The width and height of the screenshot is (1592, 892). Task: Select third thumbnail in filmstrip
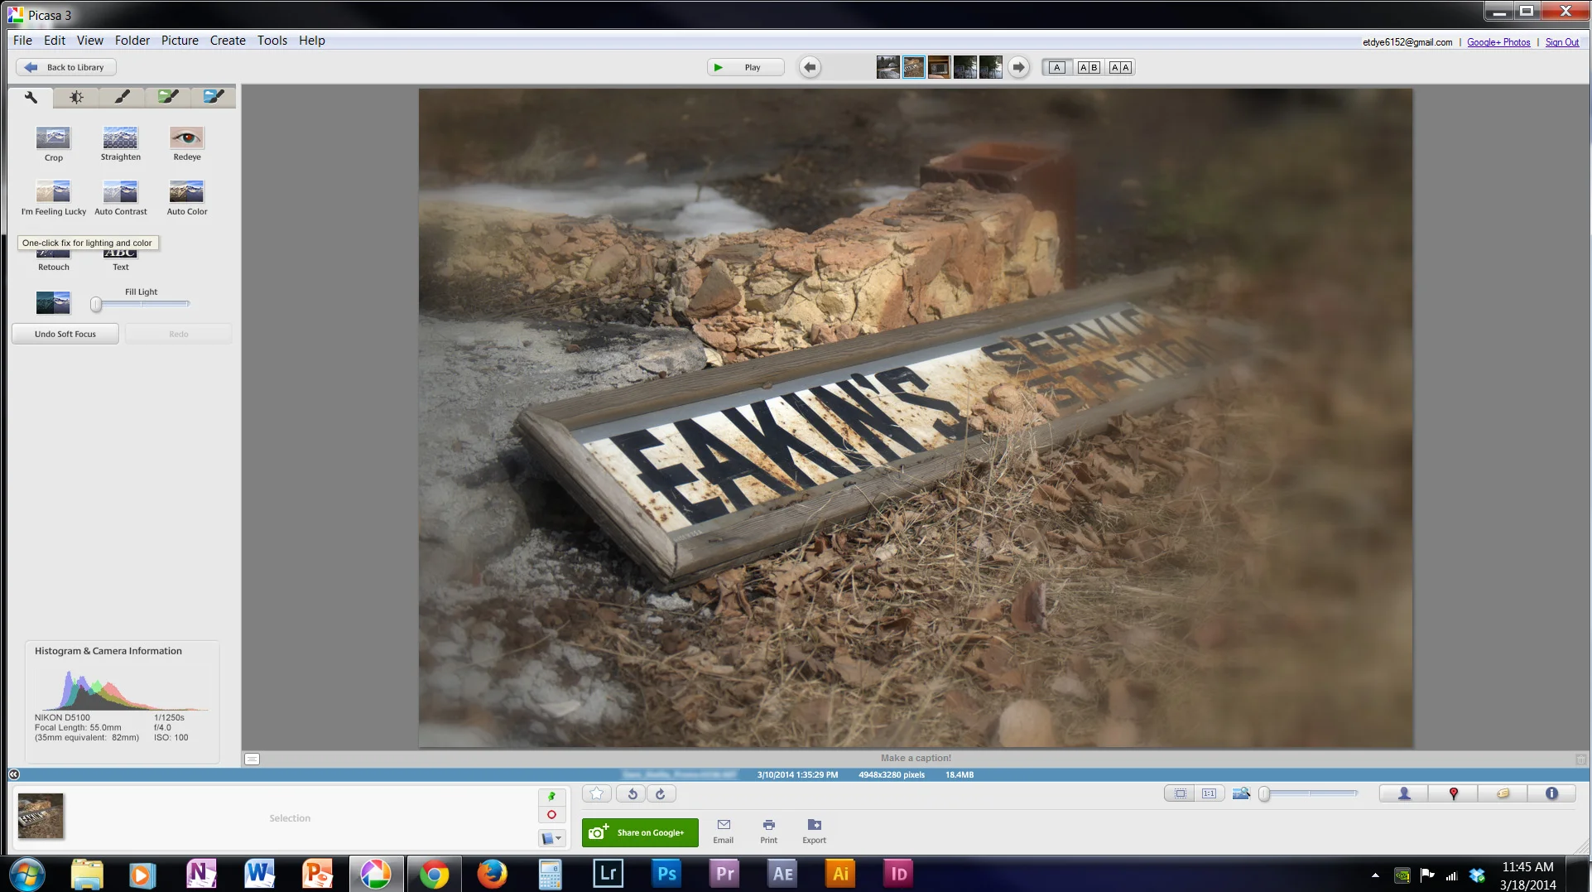(x=939, y=67)
